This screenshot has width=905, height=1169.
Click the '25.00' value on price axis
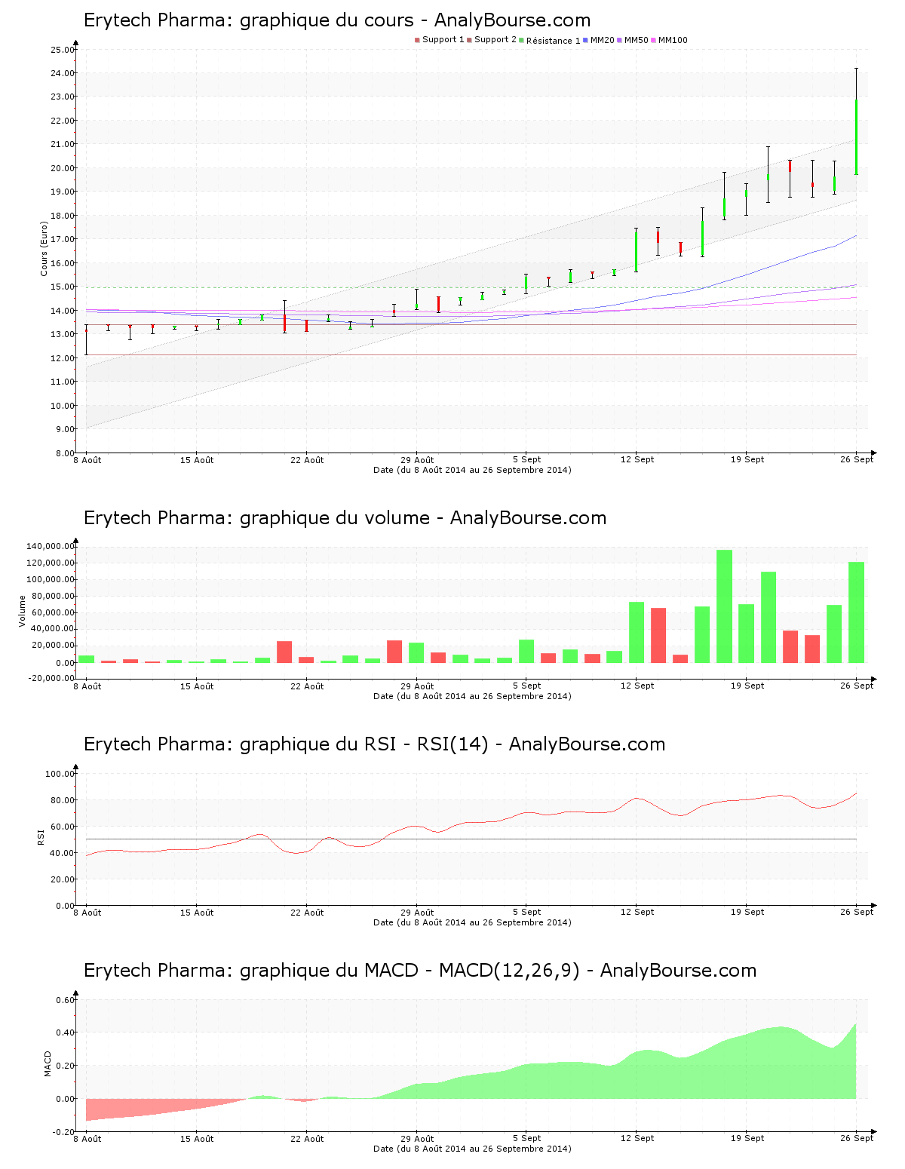tap(63, 50)
